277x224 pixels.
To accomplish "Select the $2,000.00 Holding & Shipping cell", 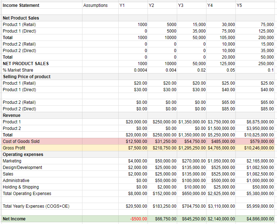I will click(162, 187).
